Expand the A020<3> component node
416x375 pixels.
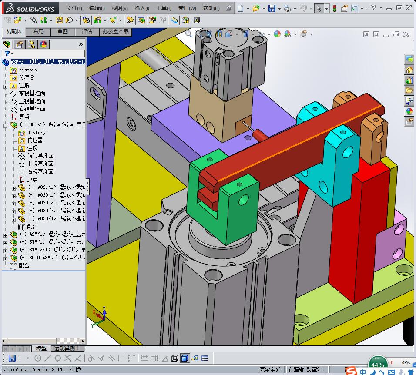14,212
